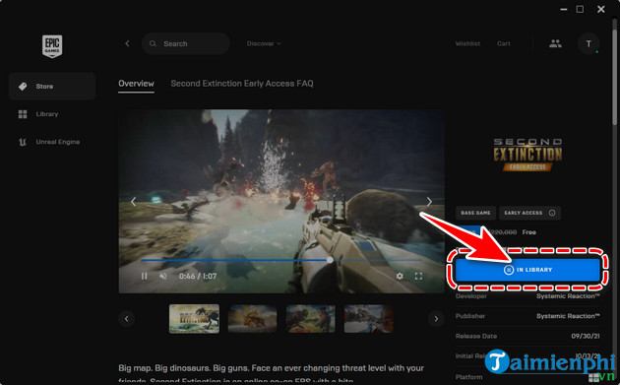This screenshot has height=385, width=620.
Task: Click the Early Access tag
Action: click(x=529, y=213)
